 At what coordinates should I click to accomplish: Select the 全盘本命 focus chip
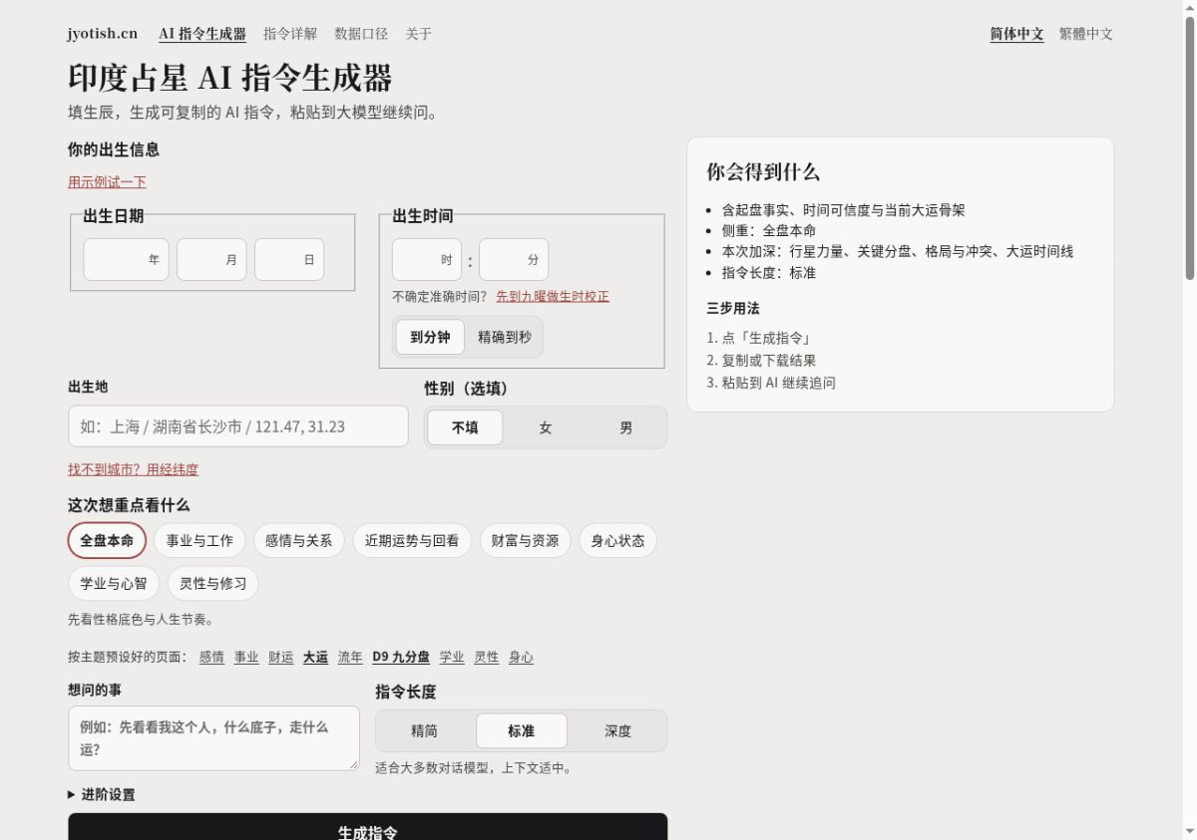tap(107, 541)
